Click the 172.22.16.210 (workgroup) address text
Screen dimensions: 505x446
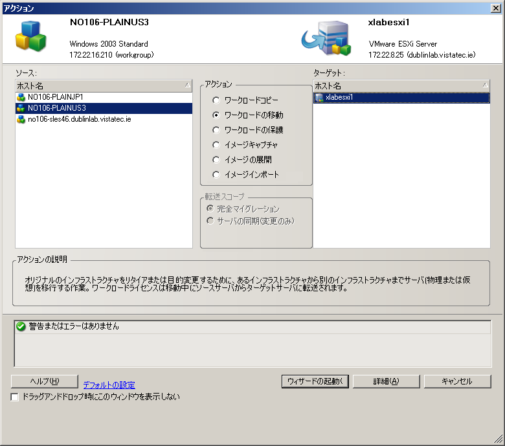pos(111,55)
